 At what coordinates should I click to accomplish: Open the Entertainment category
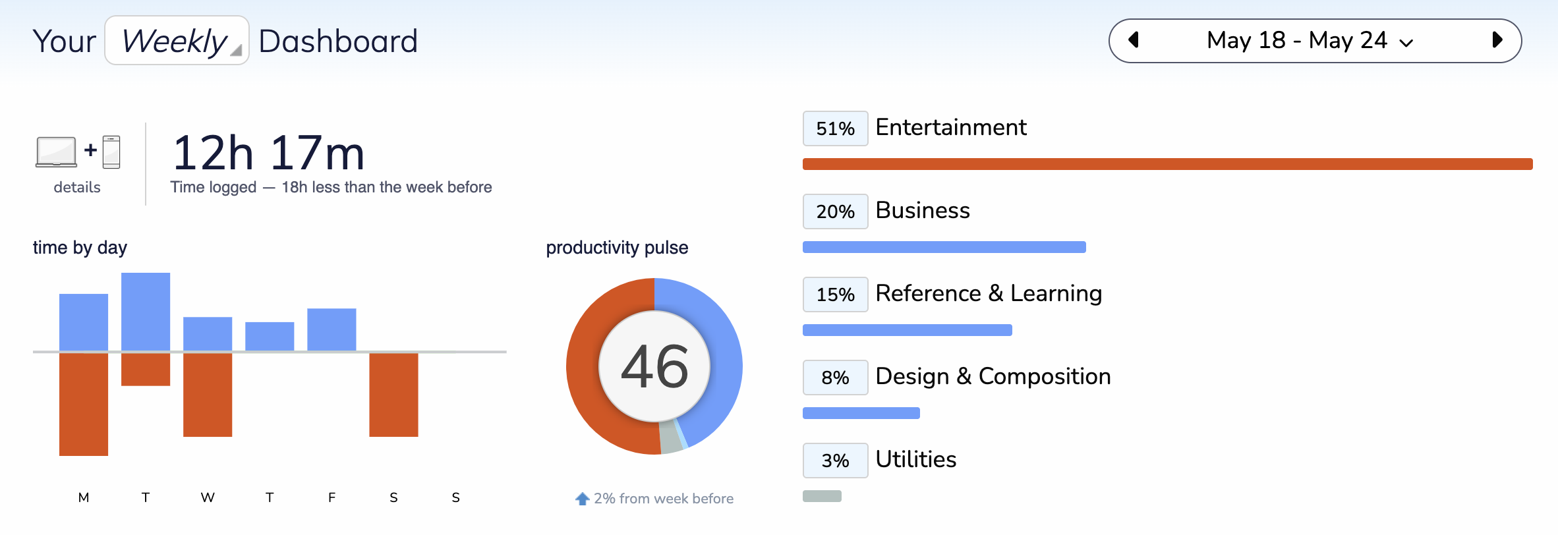pyautogui.click(x=951, y=127)
